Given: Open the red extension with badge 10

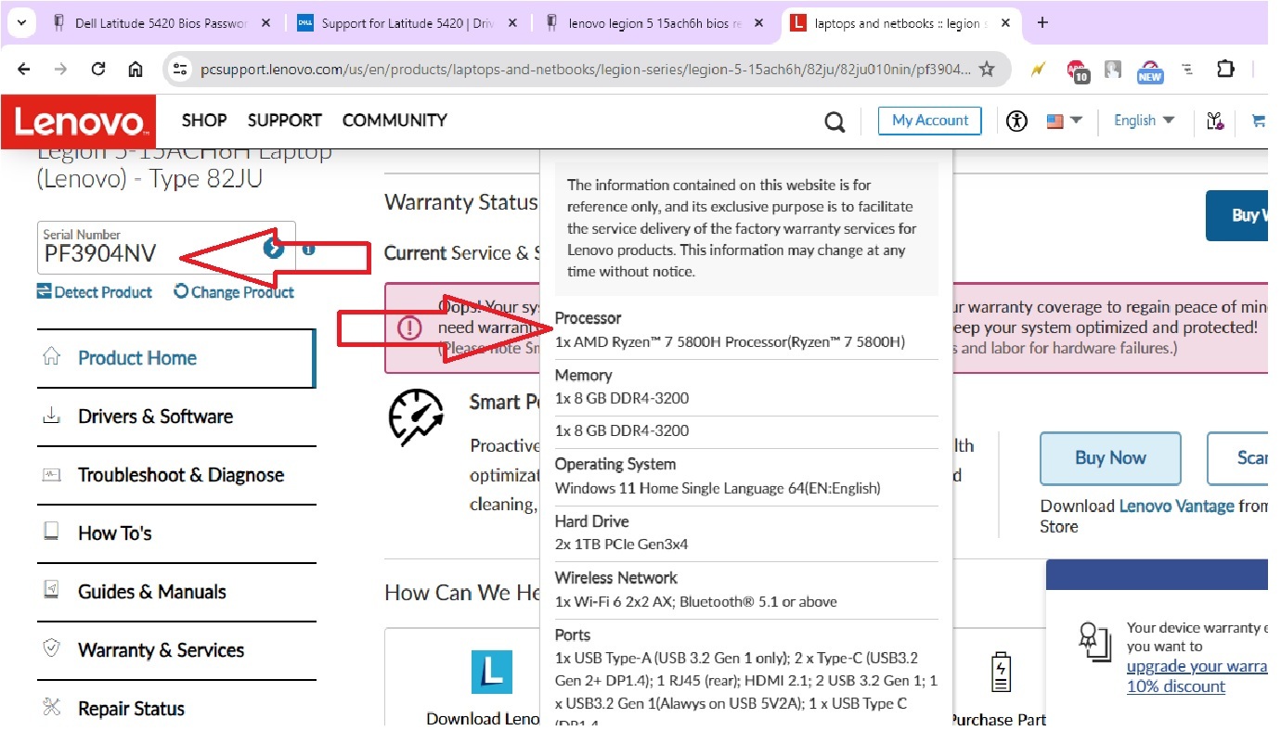Looking at the screenshot, I should [x=1077, y=70].
